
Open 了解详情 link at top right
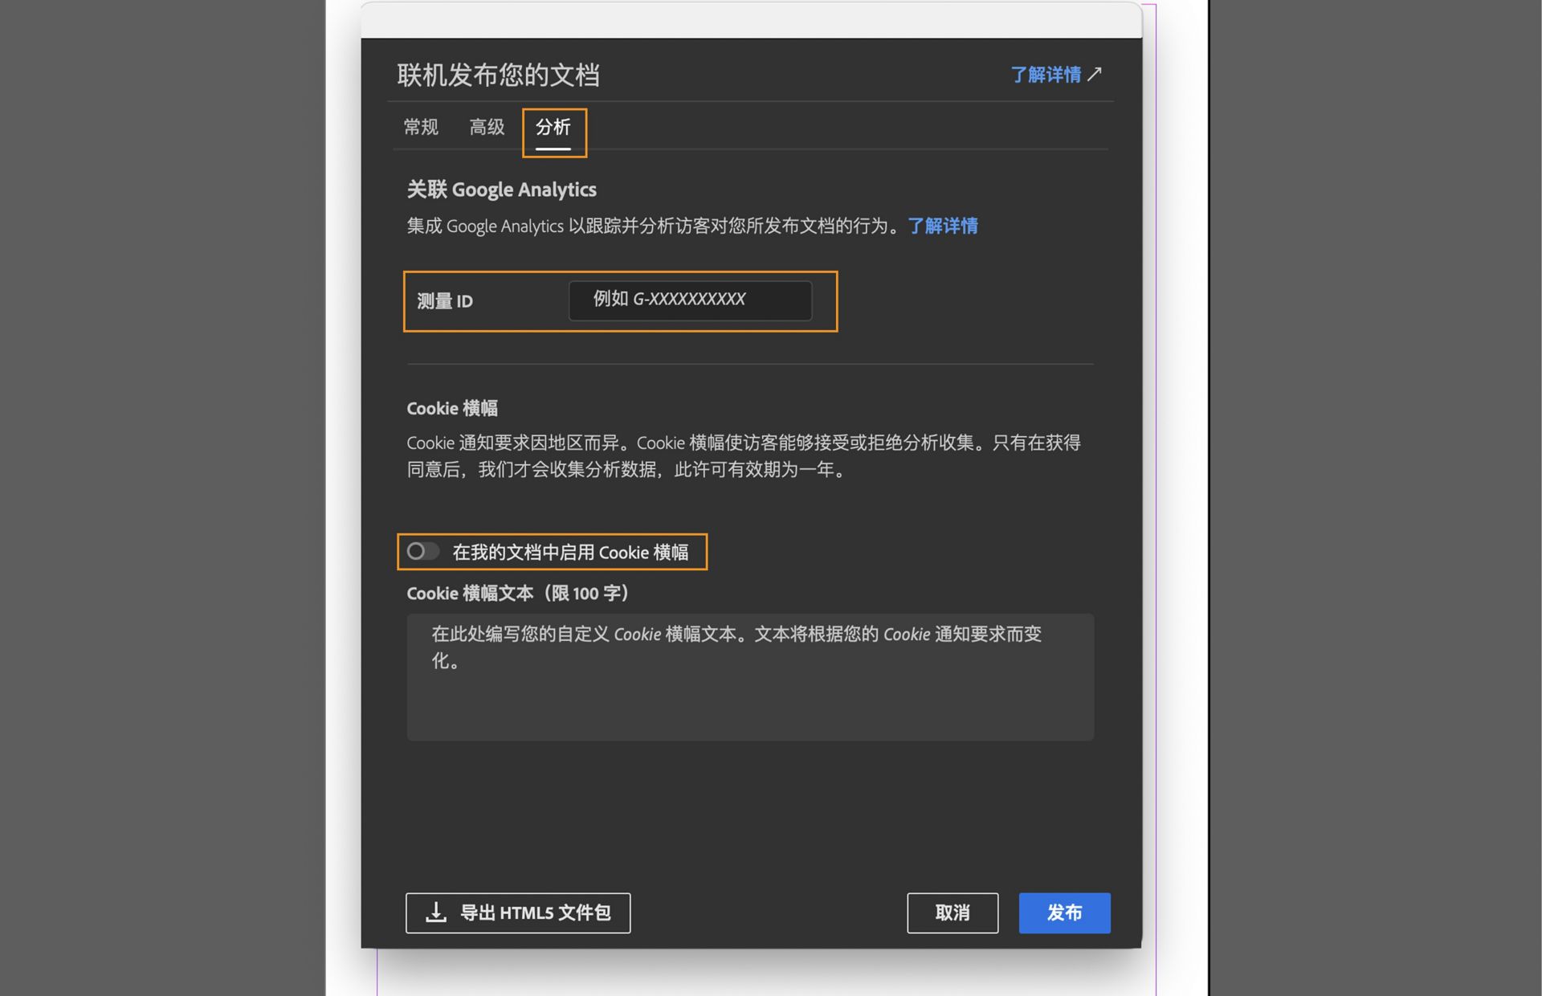pos(1046,75)
